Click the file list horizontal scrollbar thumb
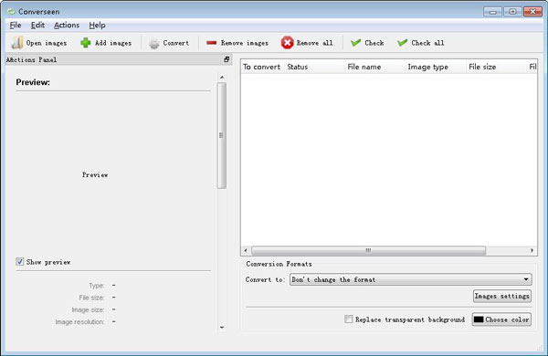Image resolution: width=548 pixels, height=356 pixels. click(x=368, y=250)
